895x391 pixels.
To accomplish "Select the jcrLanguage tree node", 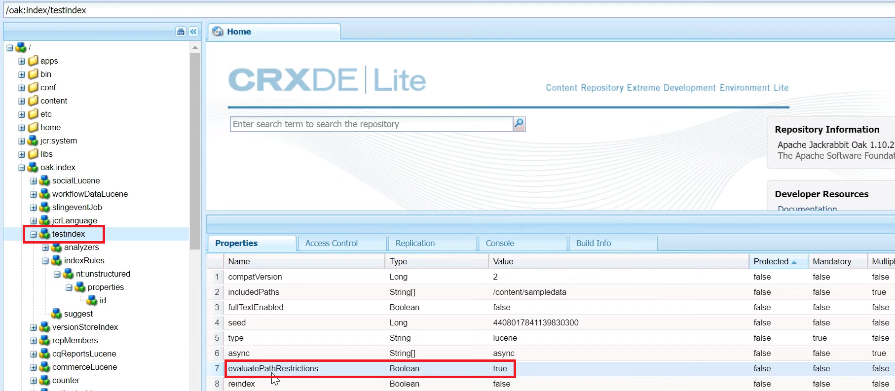I will [75, 220].
